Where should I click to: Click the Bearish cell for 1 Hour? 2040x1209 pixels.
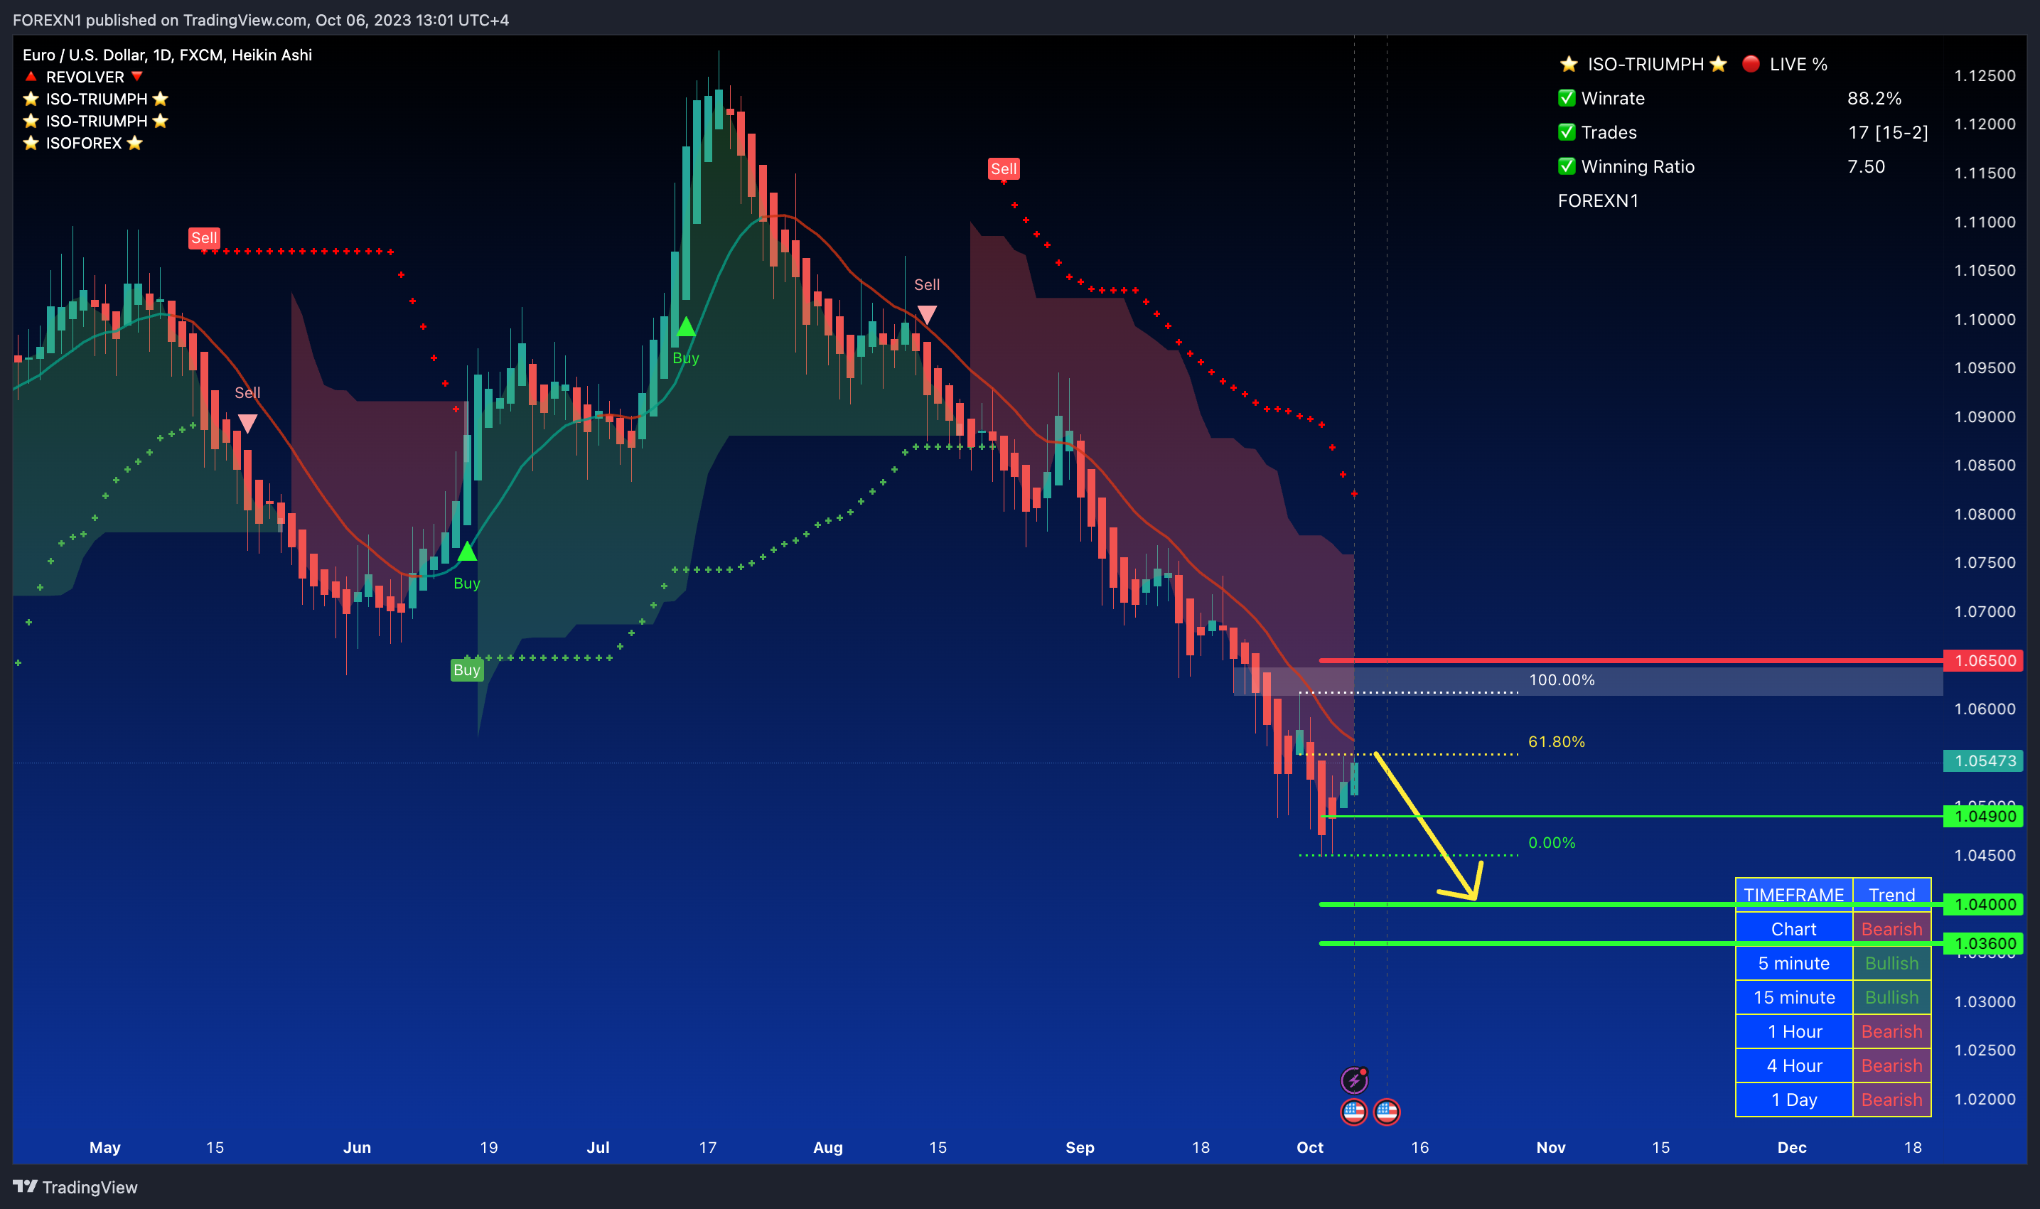coord(1891,1031)
